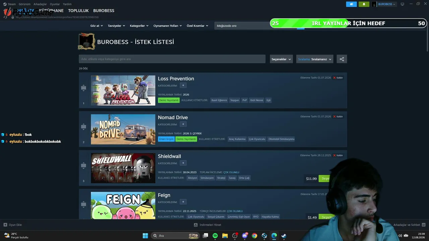Open Microsoft Edge from the taskbar

274,236
